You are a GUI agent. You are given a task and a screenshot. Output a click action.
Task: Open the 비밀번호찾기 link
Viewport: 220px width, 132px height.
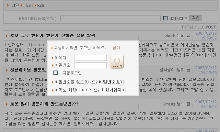(111, 82)
